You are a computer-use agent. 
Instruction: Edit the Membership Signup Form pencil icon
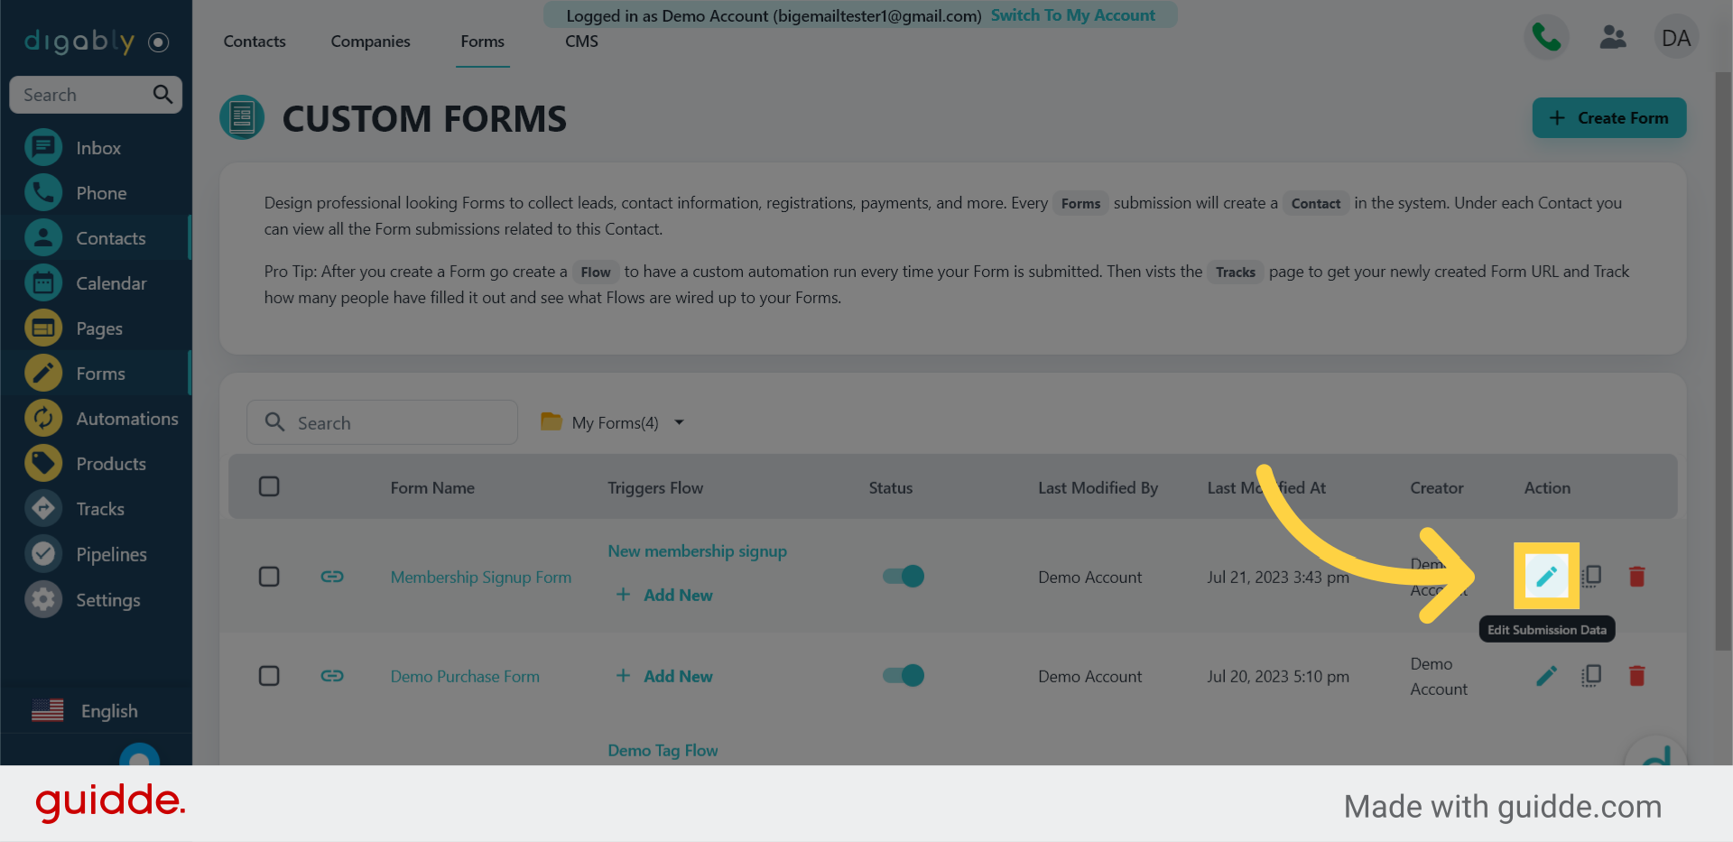(x=1546, y=576)
